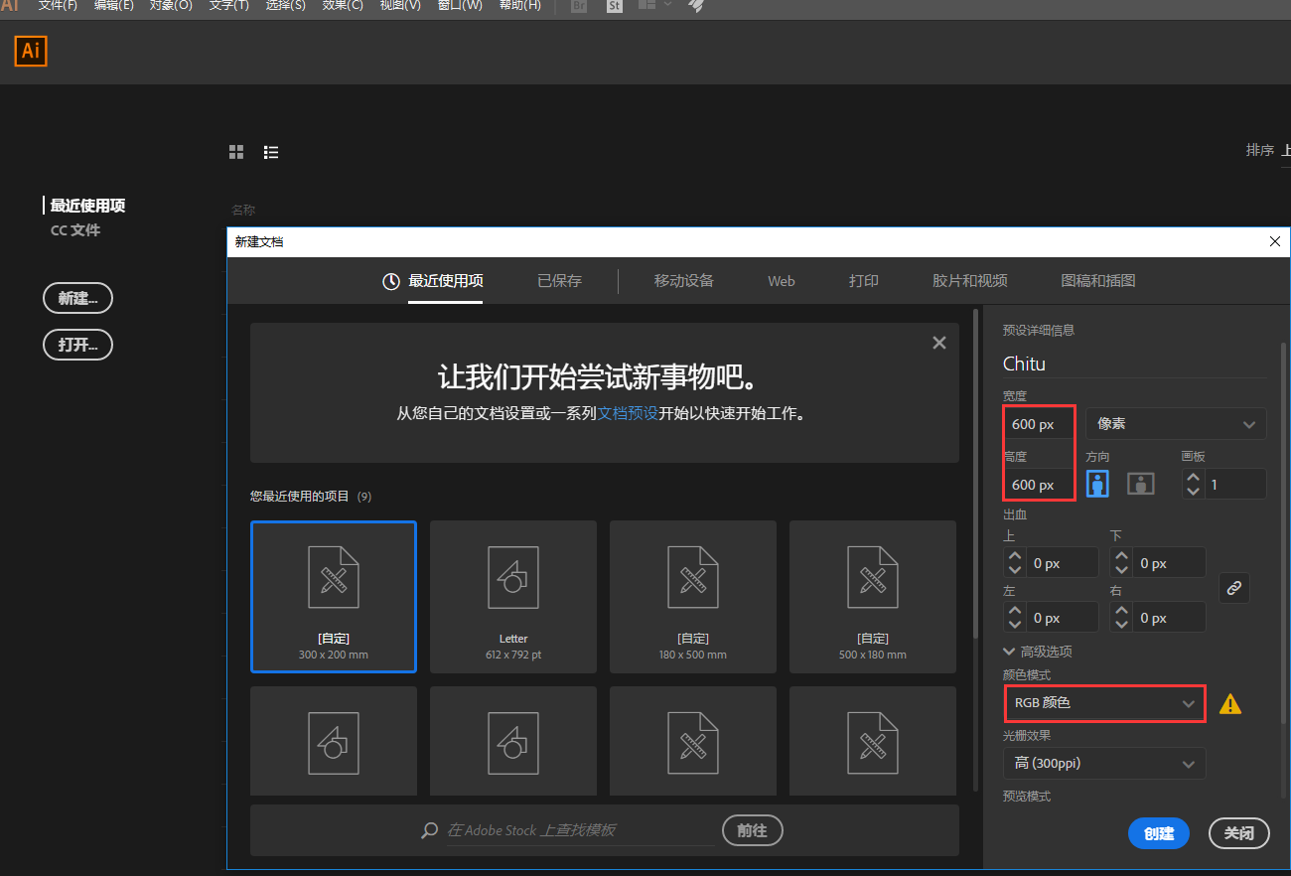This screenshot has width=1291, height=876.
Task: Open the 帮助(H) menu
Action: coord(519,5)
